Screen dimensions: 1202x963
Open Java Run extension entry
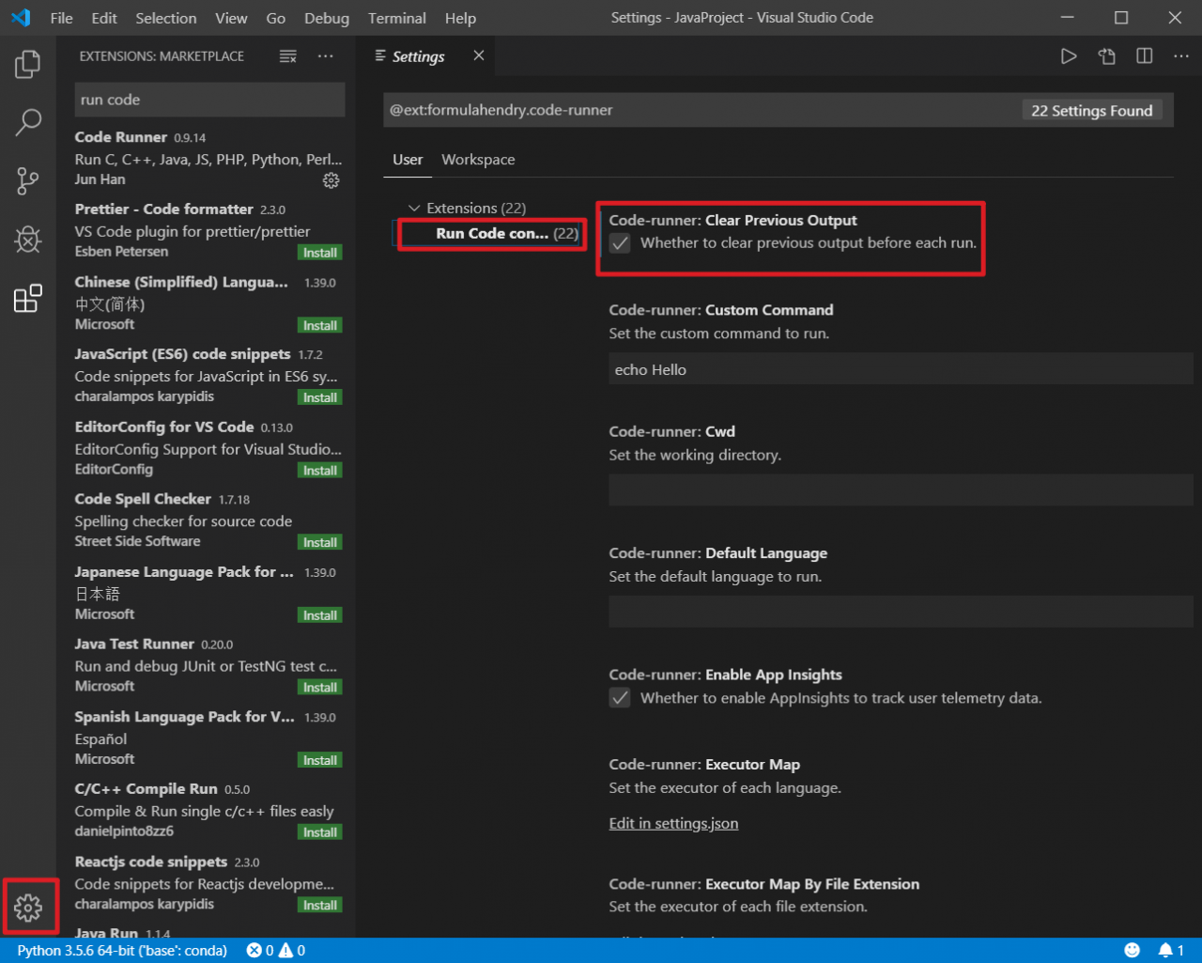[x=208, y=932]
